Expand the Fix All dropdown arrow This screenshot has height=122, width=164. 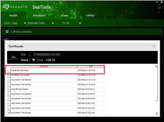80,23
